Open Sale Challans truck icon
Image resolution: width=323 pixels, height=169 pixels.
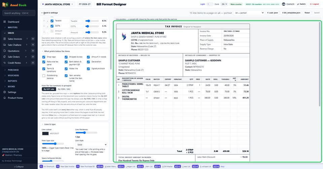tap(4, 45)
